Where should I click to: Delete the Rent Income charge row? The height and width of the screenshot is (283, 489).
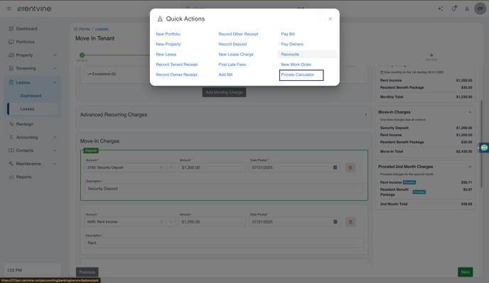coord(350,222)
